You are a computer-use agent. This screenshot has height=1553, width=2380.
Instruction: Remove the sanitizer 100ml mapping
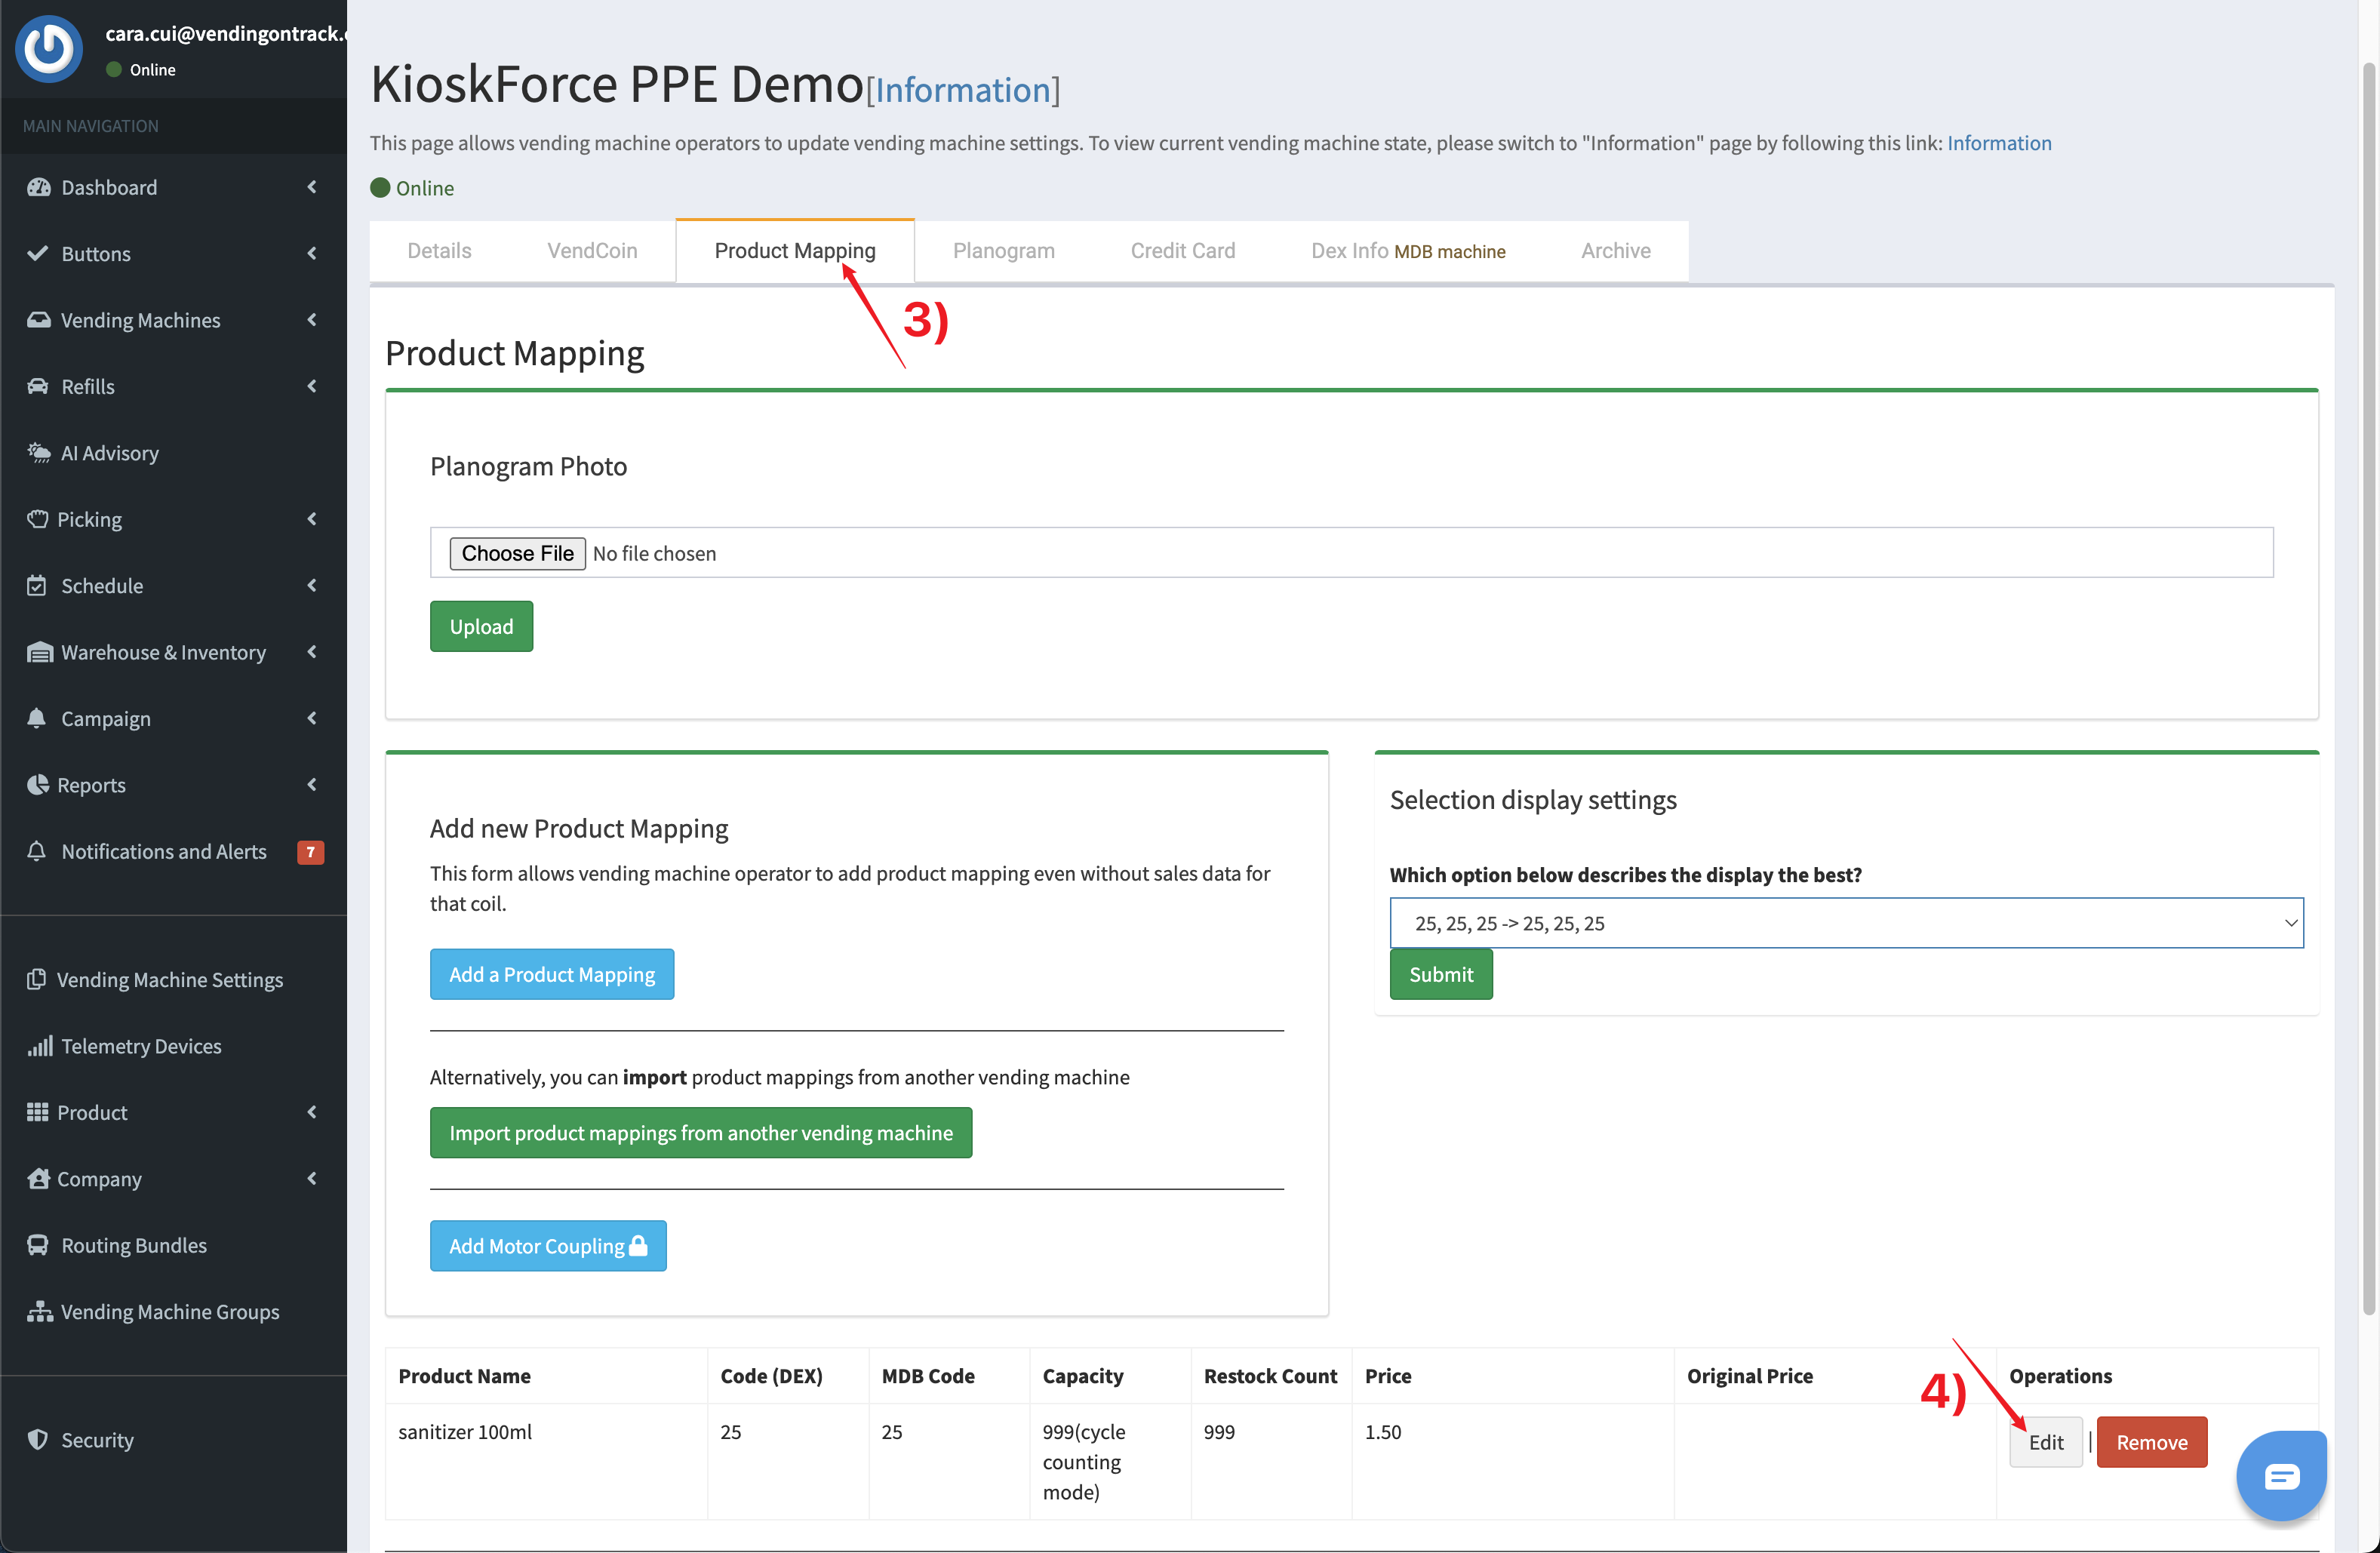(x=2151, y=1442)
